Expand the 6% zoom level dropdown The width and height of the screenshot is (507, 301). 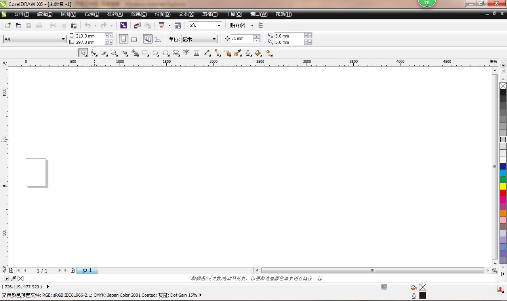pos(218,25)
